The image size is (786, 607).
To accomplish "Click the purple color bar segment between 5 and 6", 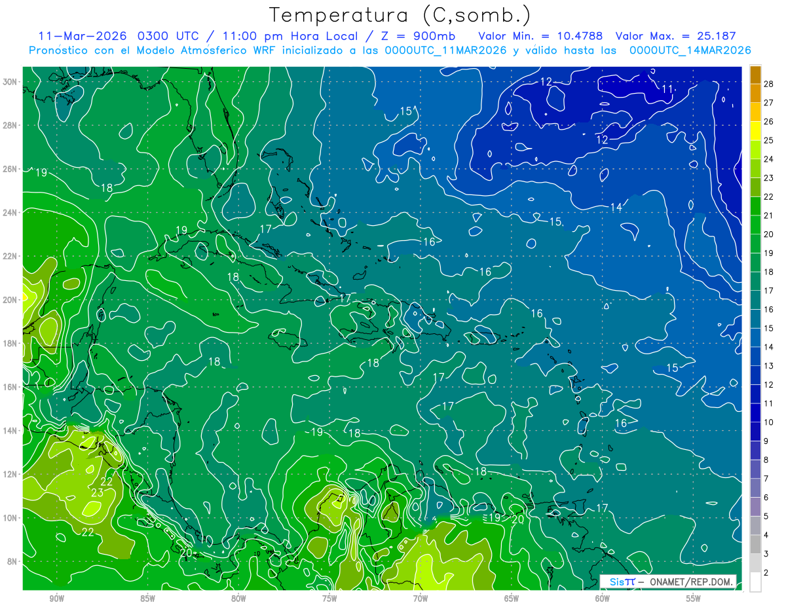I will [755, 507].
